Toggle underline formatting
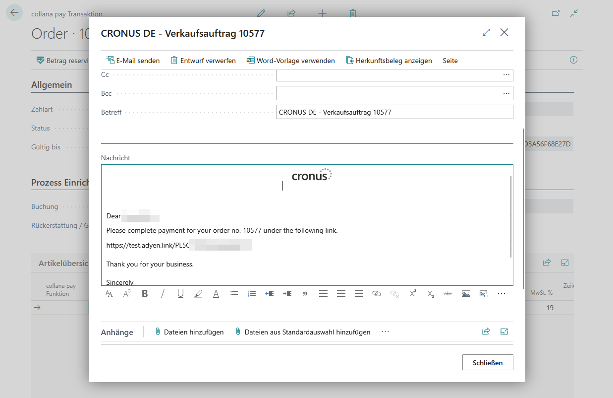This screenshot has width=613, height=398. tap(180, 294)
